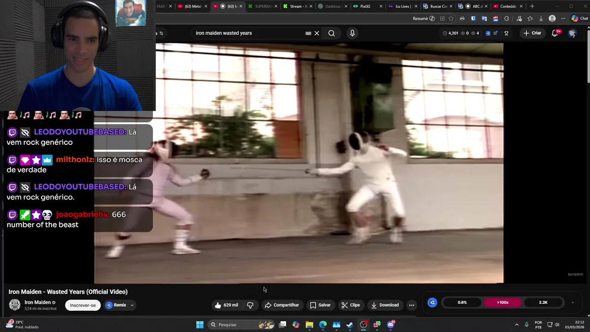Click the search field with iron maiden wasted years
590x332 pixels.
tap(249, 33)
